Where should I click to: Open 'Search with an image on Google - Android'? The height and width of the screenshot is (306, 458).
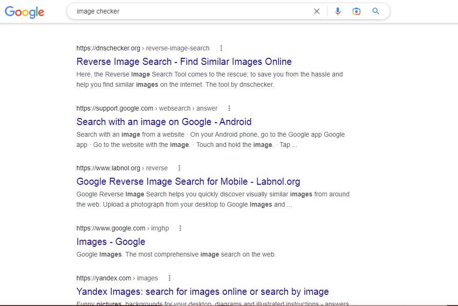click(164, 122)
